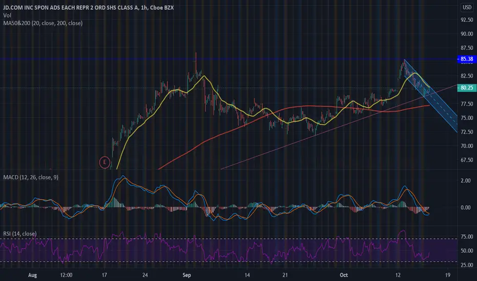Screen dimensions: 477x281
Task: Click the 90.00 price axis value
Action: (x=467, y=34)
